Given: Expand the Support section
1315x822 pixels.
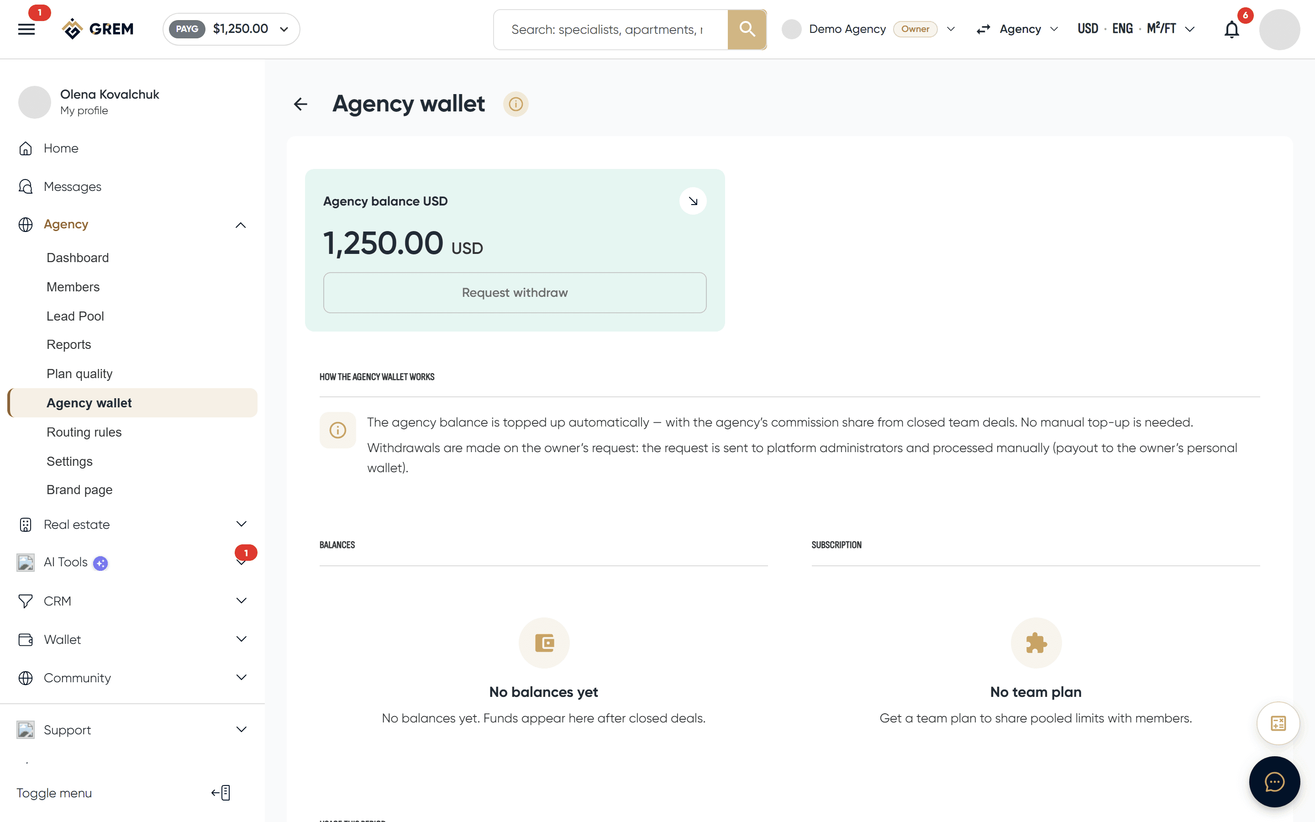Looking at the screenshot, I should pos(241,730).
